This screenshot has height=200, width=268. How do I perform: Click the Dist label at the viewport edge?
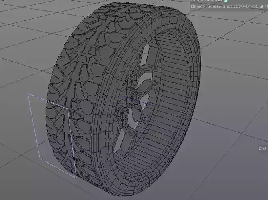coord(262,148)
